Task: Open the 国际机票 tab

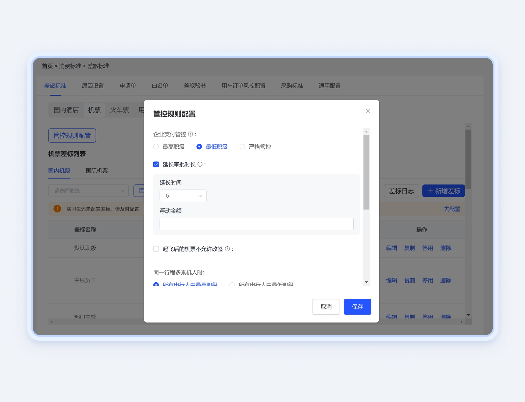Action: pos(97,171)
